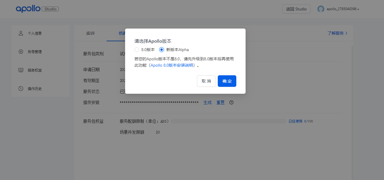Click the user avatar in top bar

[x=321, y=9]
